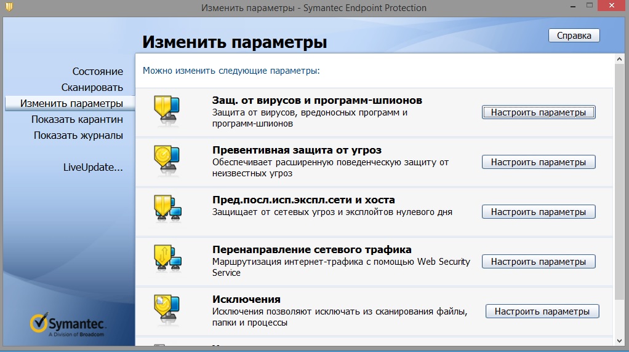
Task: Click the Исключения shield icon
Action: (x=167, y=309)
